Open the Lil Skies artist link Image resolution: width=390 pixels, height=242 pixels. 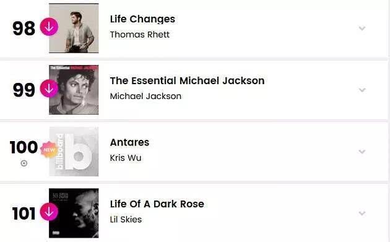pos(126,220)
